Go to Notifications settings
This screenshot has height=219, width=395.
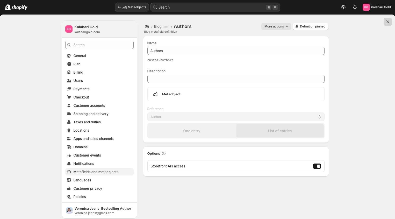(x=84, y=164)
